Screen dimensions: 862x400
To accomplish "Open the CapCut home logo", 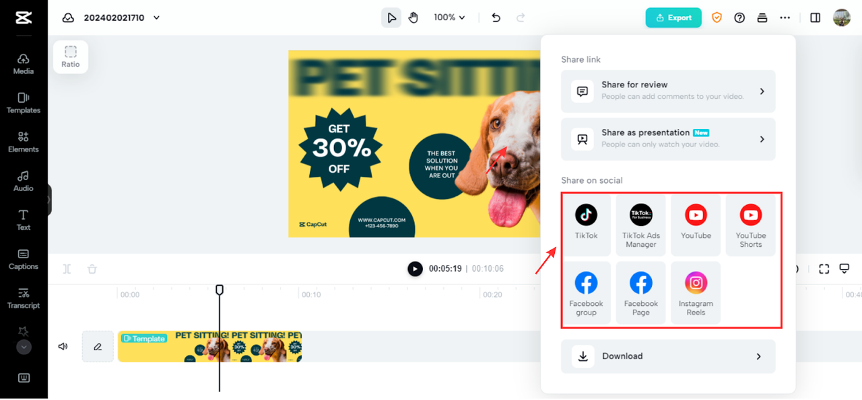I will click(x=24, y=17).
